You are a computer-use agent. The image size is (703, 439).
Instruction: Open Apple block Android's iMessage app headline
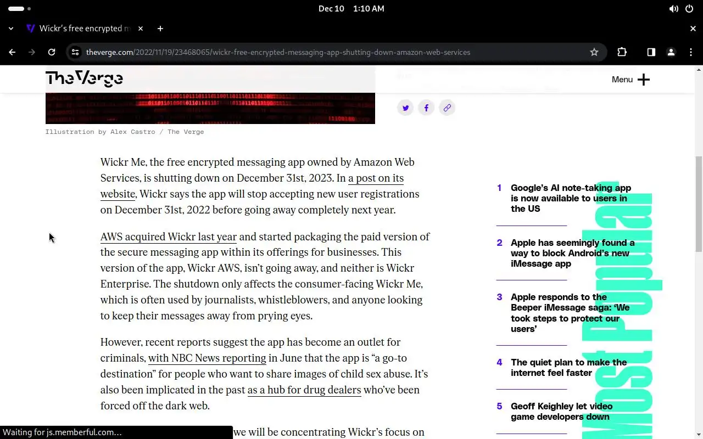click(x=572, y=253)
